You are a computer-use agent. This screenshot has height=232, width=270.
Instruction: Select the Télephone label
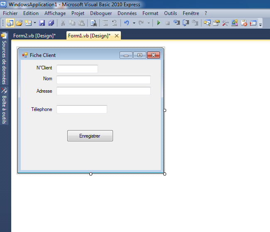pos(42,109)
